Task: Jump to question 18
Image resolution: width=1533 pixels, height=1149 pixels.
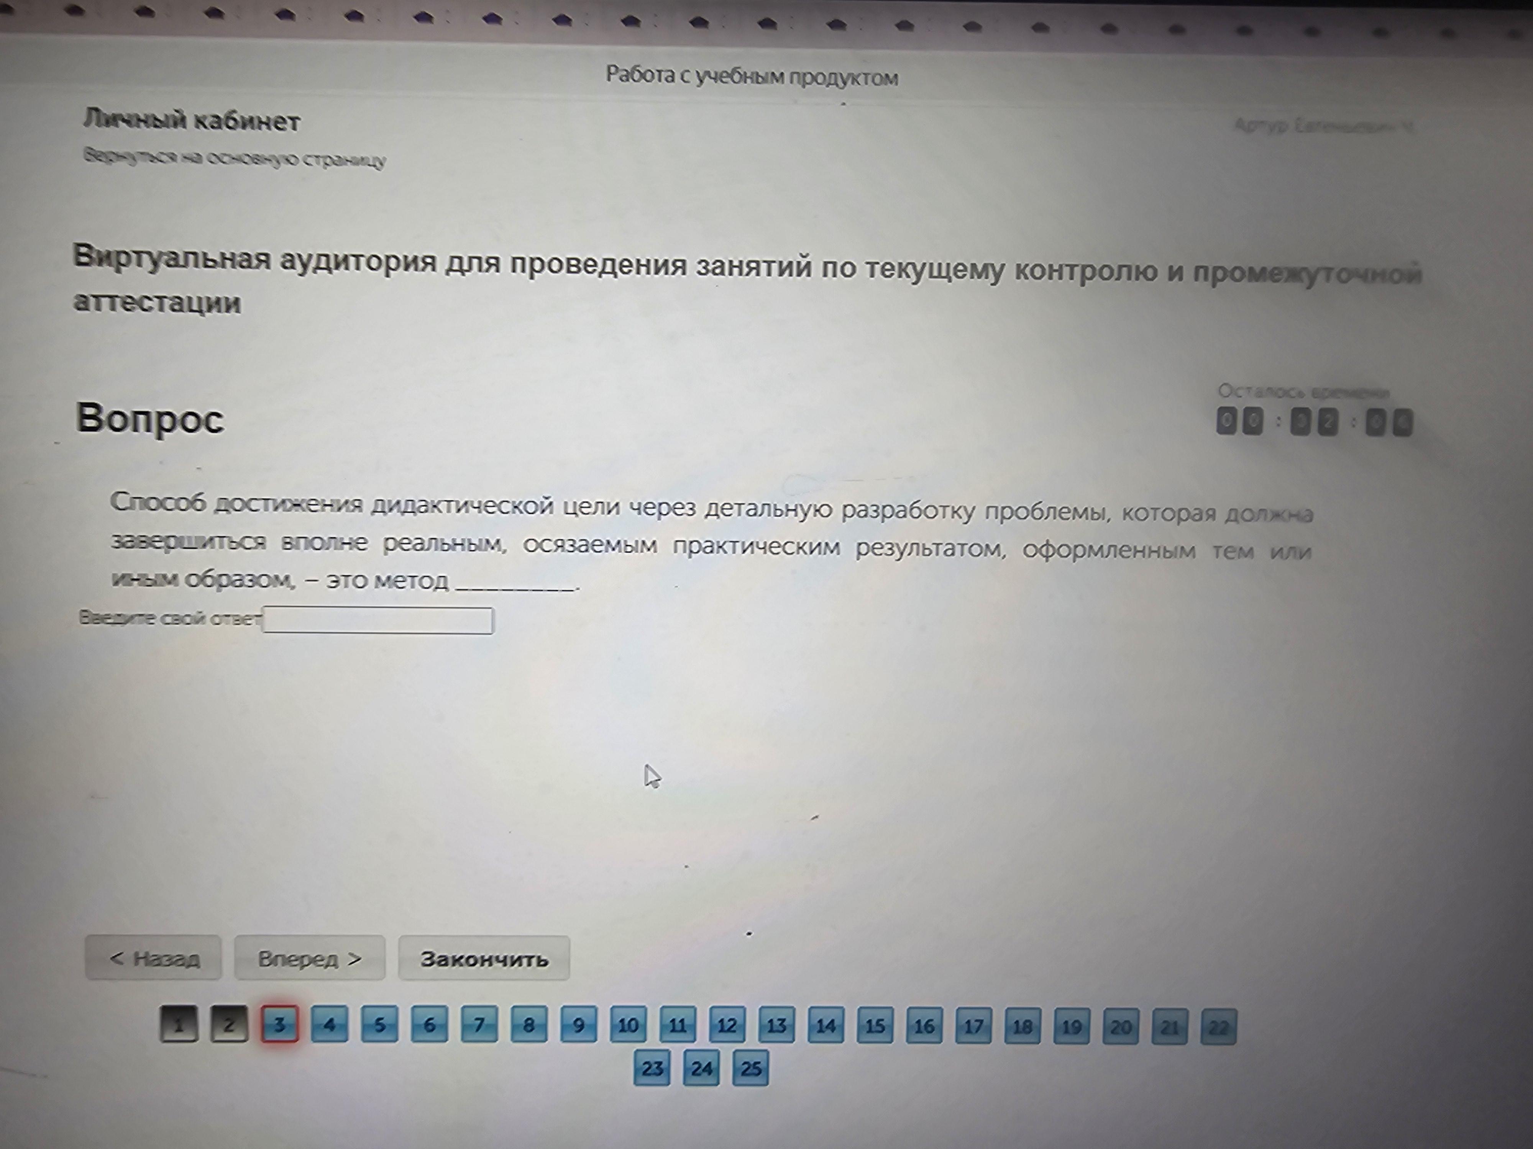Action: (x=1023, y=1026)
